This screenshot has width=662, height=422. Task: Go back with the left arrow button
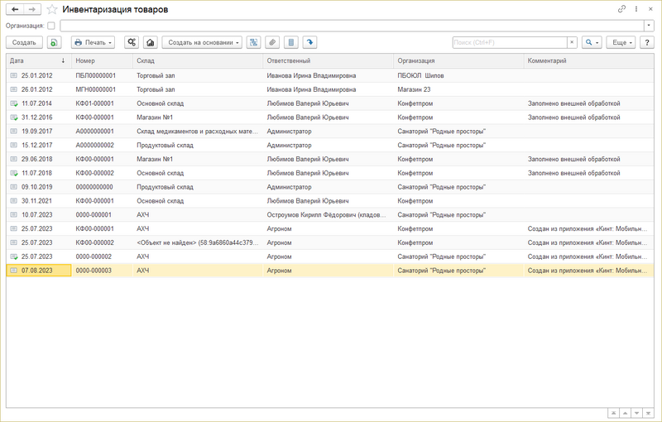coord(15,9)
